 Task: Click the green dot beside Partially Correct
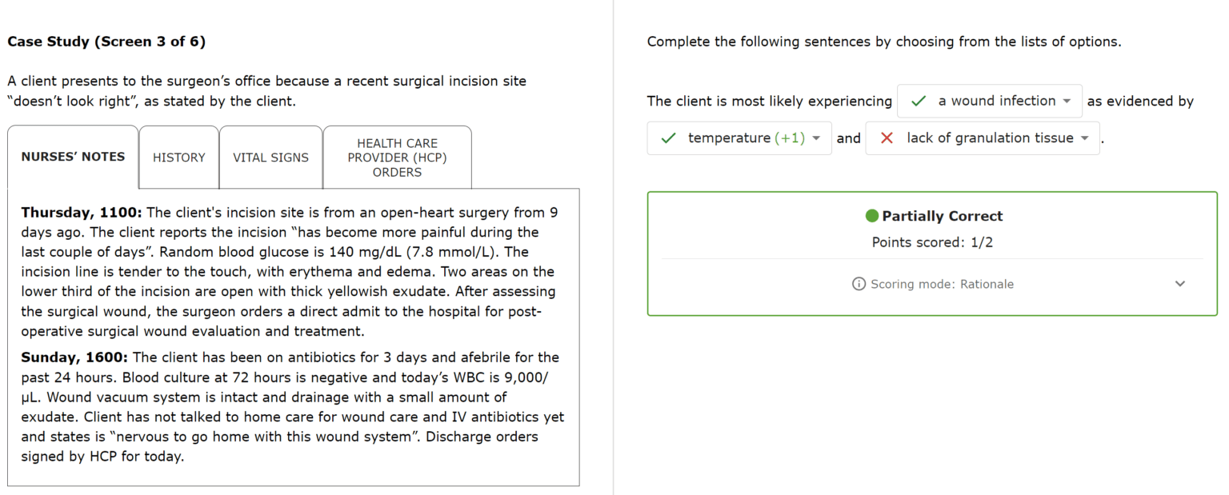874,215
